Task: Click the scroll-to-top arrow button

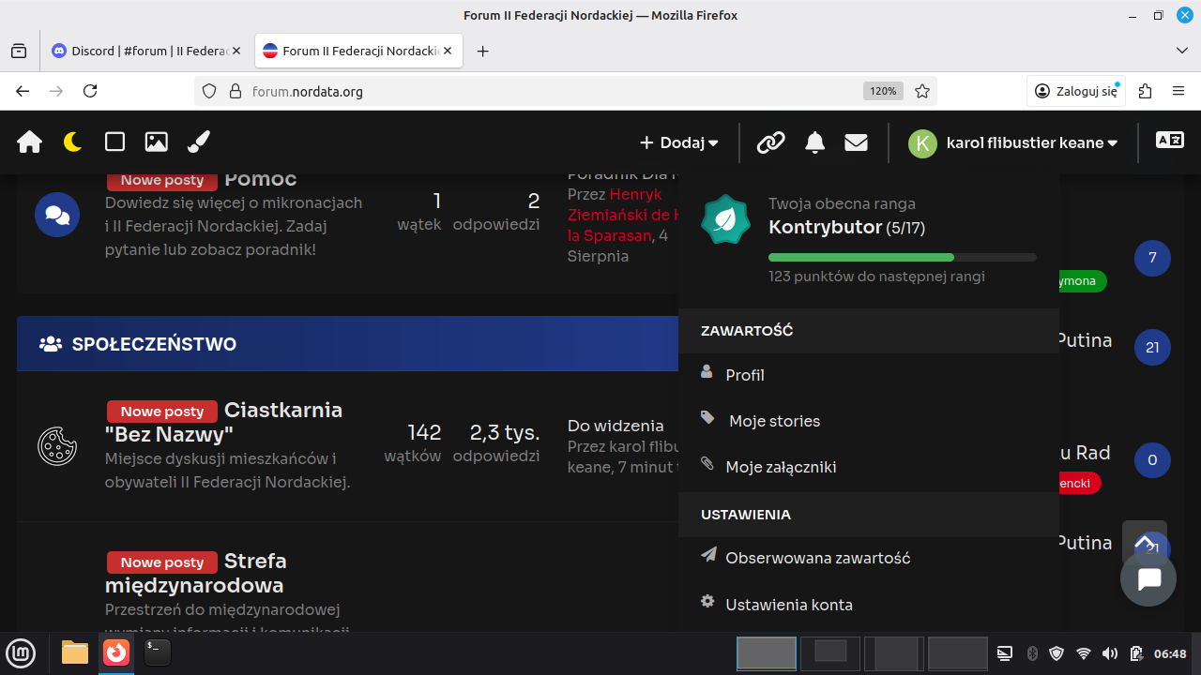Action: [1145, 543]
